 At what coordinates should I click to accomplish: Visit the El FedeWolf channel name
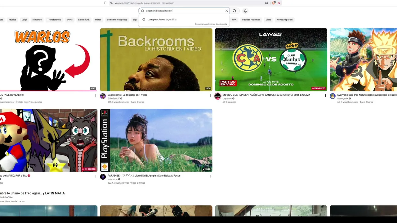[x=114, y=98]
